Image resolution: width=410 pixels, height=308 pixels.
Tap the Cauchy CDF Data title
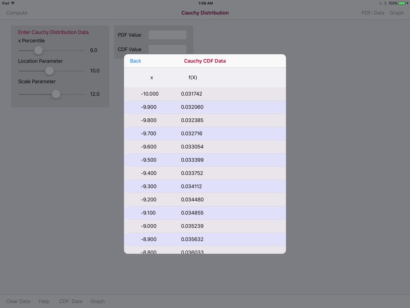pyautogui.click(x=205, y=61)
